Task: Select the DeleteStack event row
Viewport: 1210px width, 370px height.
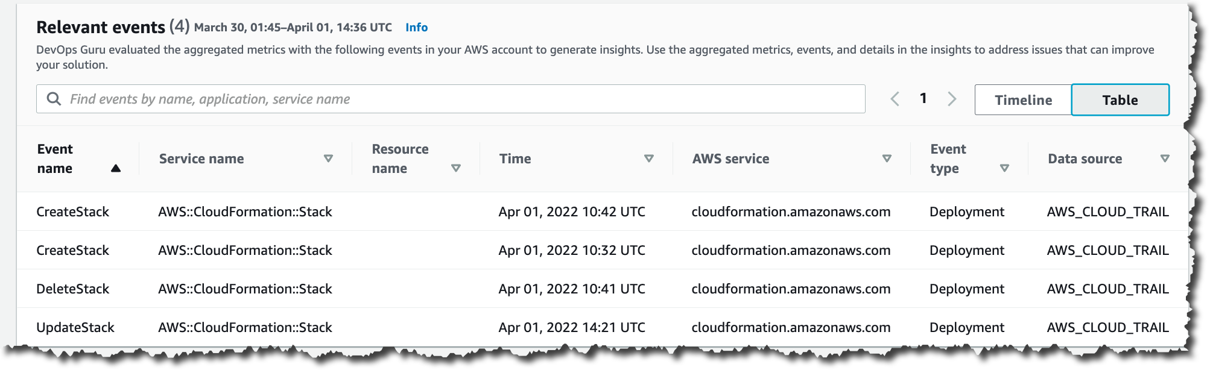Action: tap(73, 289)
